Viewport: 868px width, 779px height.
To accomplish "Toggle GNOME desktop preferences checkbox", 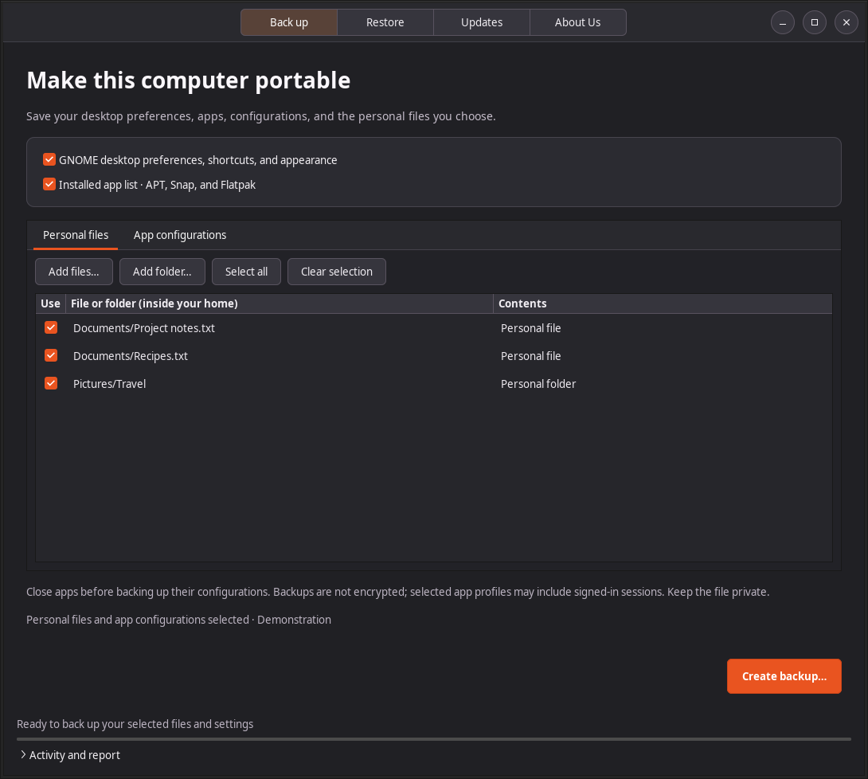I will pyautogui.click(x=49, y=159).
